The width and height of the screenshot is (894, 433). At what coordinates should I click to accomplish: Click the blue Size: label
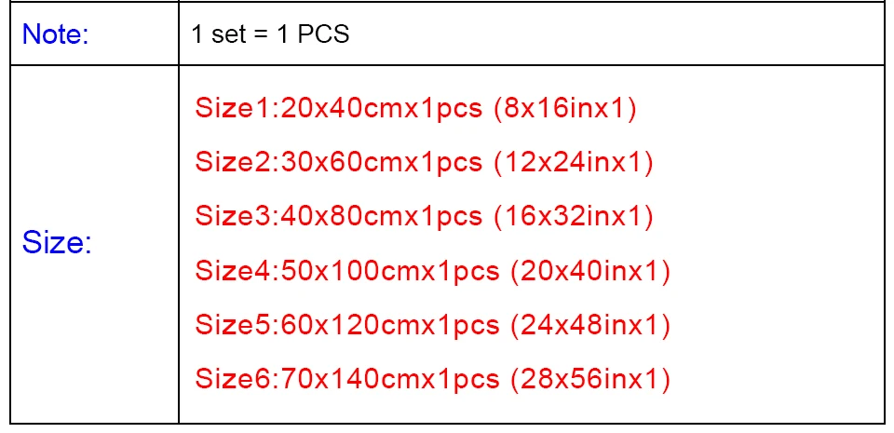tap(57, 243)
